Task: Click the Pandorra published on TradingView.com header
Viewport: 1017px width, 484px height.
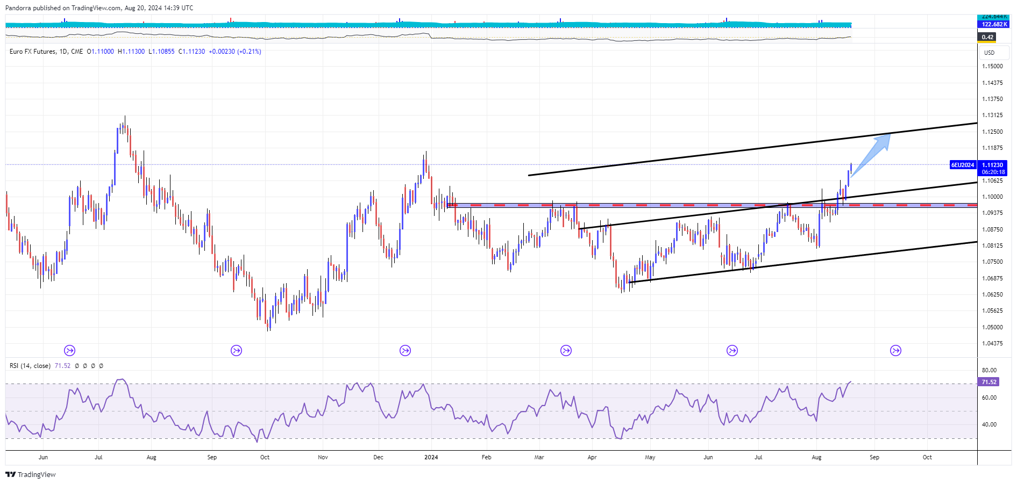Action: click(99, 8)
